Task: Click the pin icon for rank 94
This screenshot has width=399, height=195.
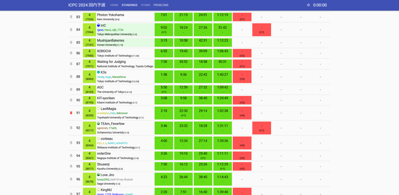Action: tap(71, 156)
